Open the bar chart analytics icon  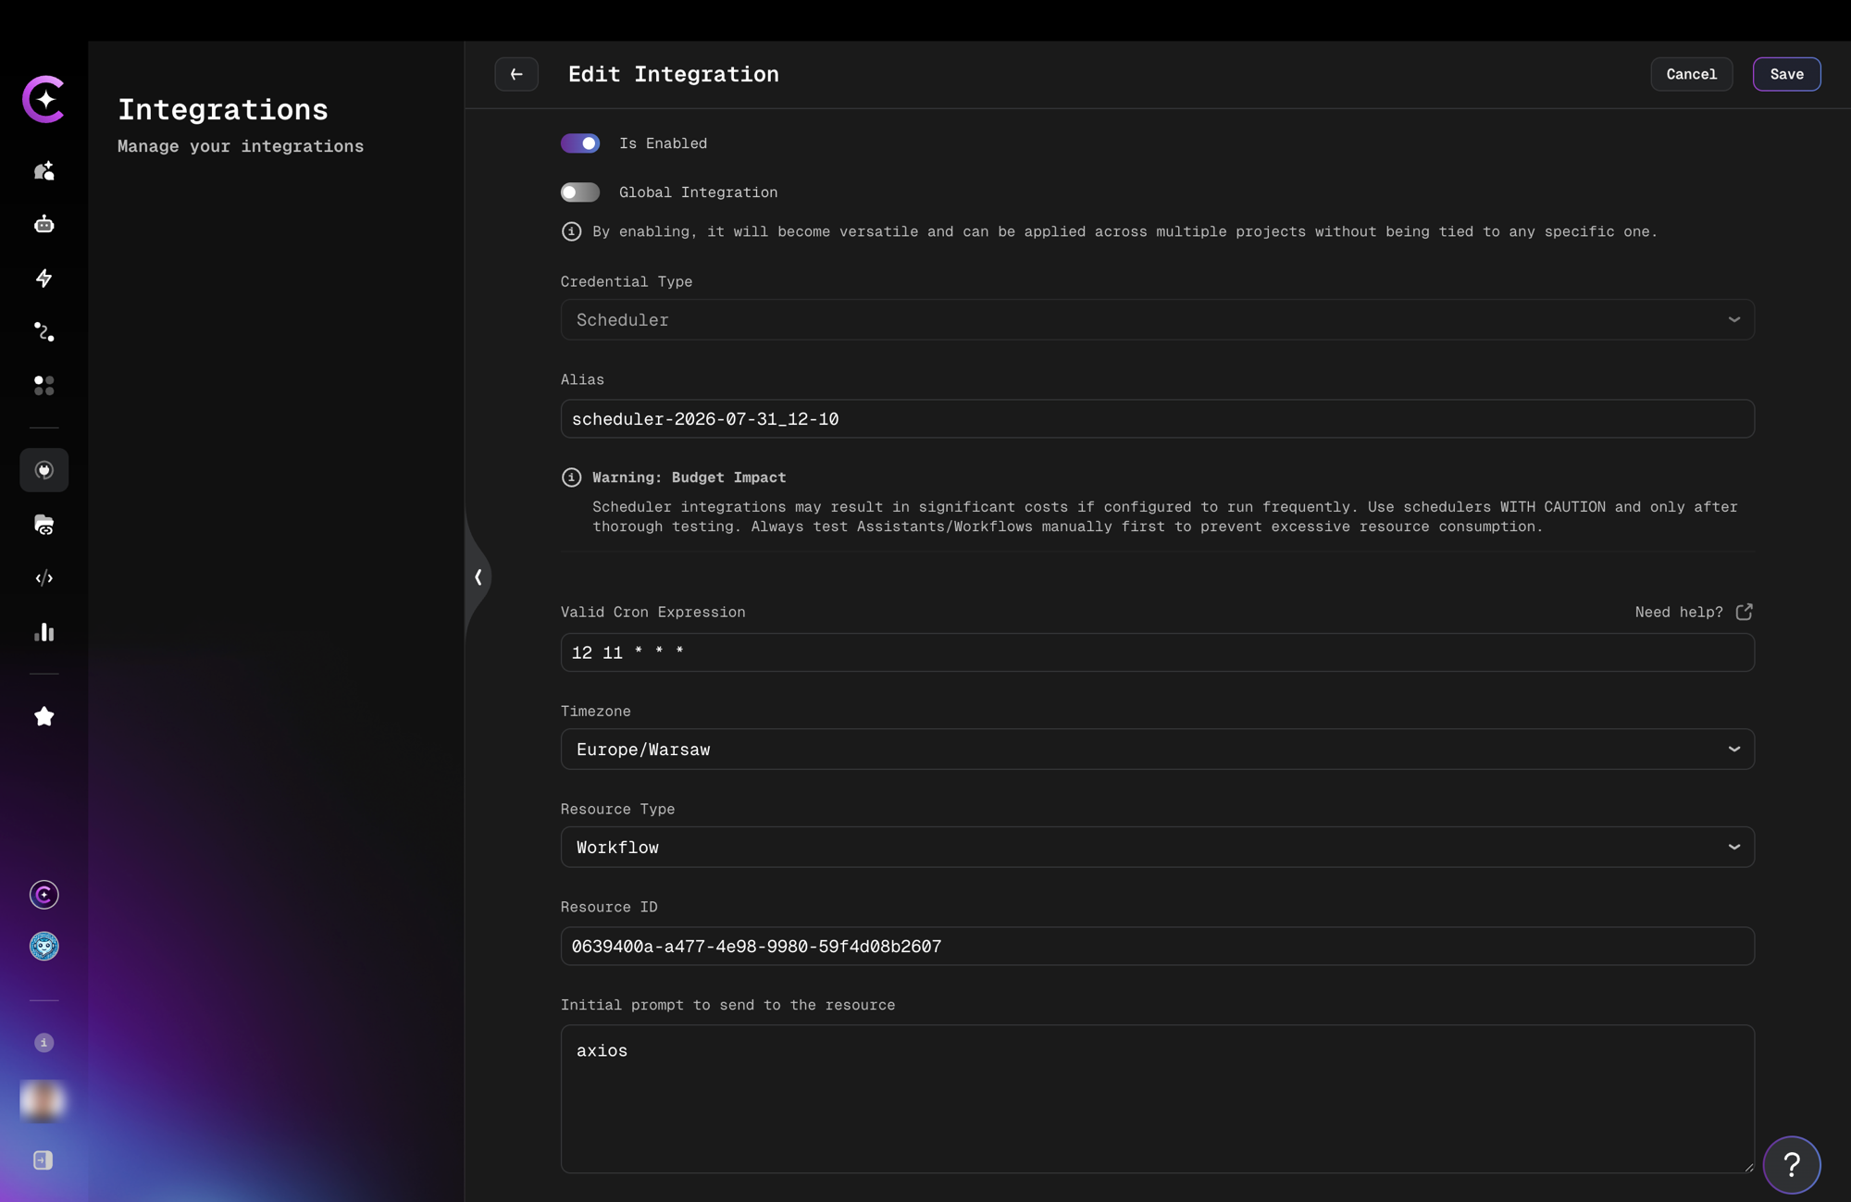pos(43,632)
